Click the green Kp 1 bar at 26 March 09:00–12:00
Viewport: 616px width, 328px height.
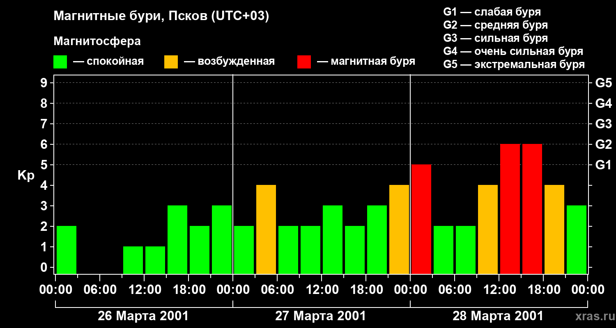133,260
